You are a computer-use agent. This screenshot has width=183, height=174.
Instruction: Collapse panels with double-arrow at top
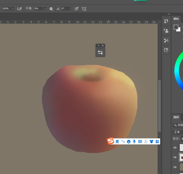coord(169,14)
